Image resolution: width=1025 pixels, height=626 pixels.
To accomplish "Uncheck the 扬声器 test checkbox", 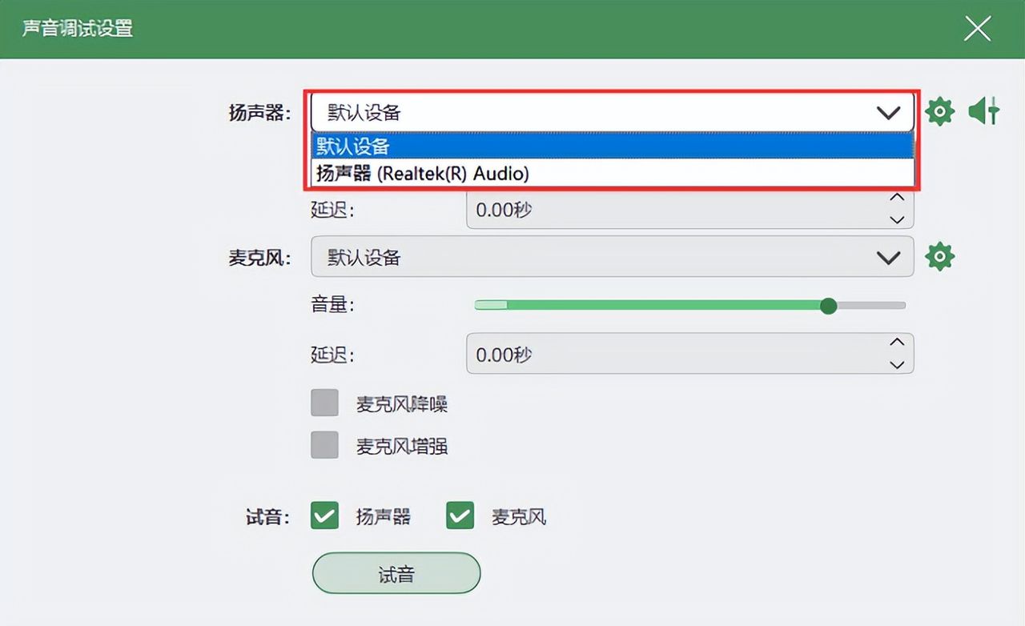I will point(324,516).
